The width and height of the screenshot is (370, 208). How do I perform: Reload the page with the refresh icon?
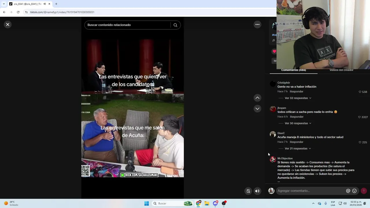(18, 12)
